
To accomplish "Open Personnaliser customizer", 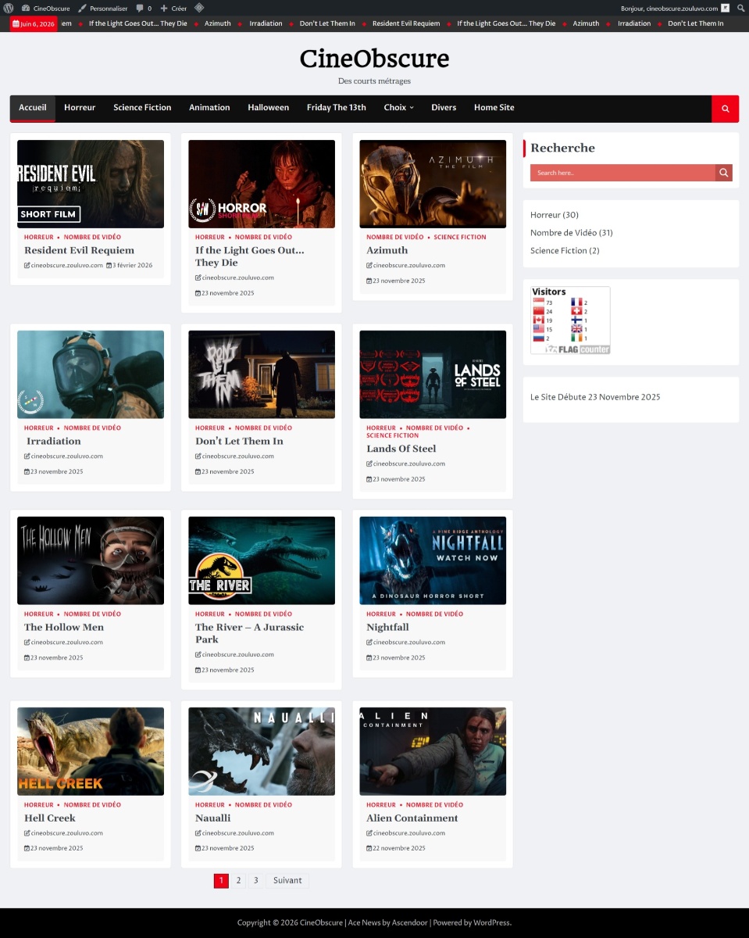I will (102, 8).
